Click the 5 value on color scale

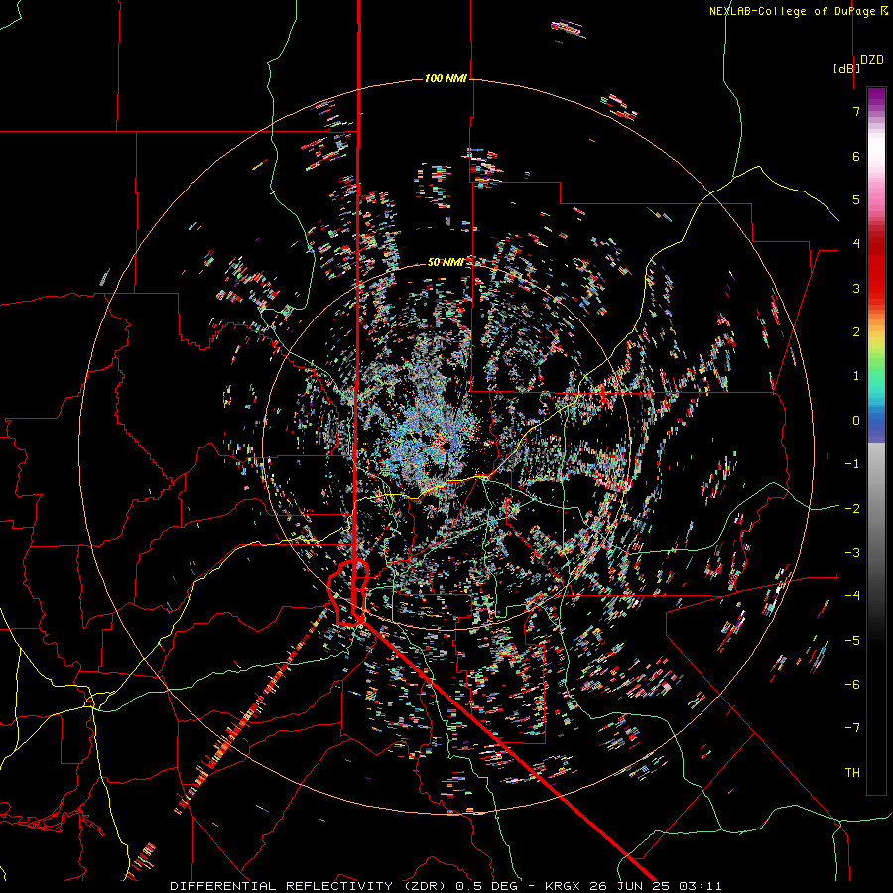[856, 199]
